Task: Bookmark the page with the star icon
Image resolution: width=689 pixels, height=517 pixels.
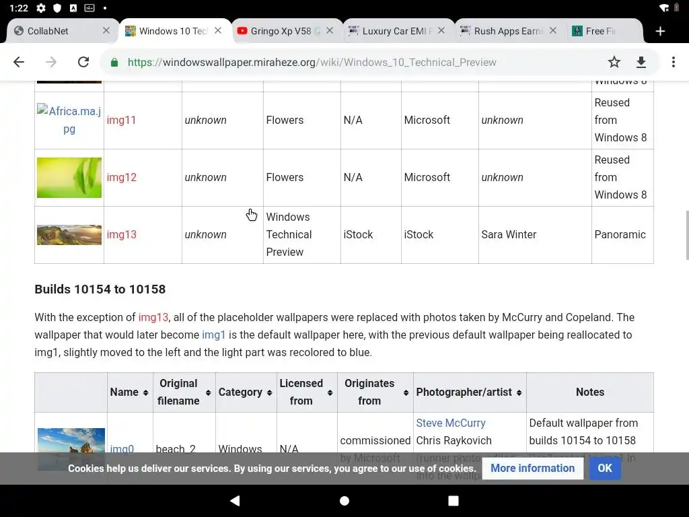Action: coord(614,62)
